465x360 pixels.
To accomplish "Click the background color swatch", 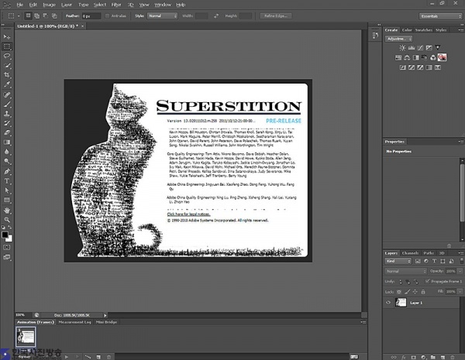I will point(9,238).
